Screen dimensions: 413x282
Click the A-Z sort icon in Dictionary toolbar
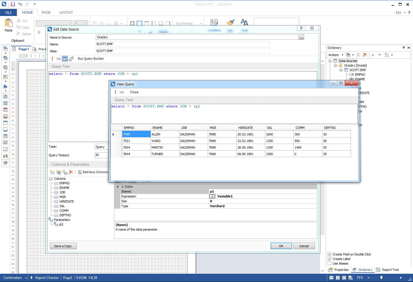point(387,55)
